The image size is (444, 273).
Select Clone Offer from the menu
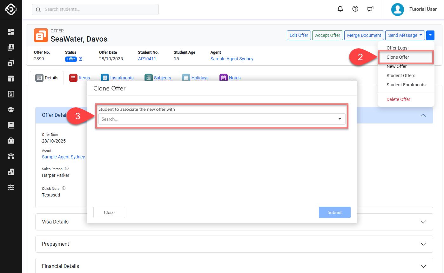[x=398, y=57]
